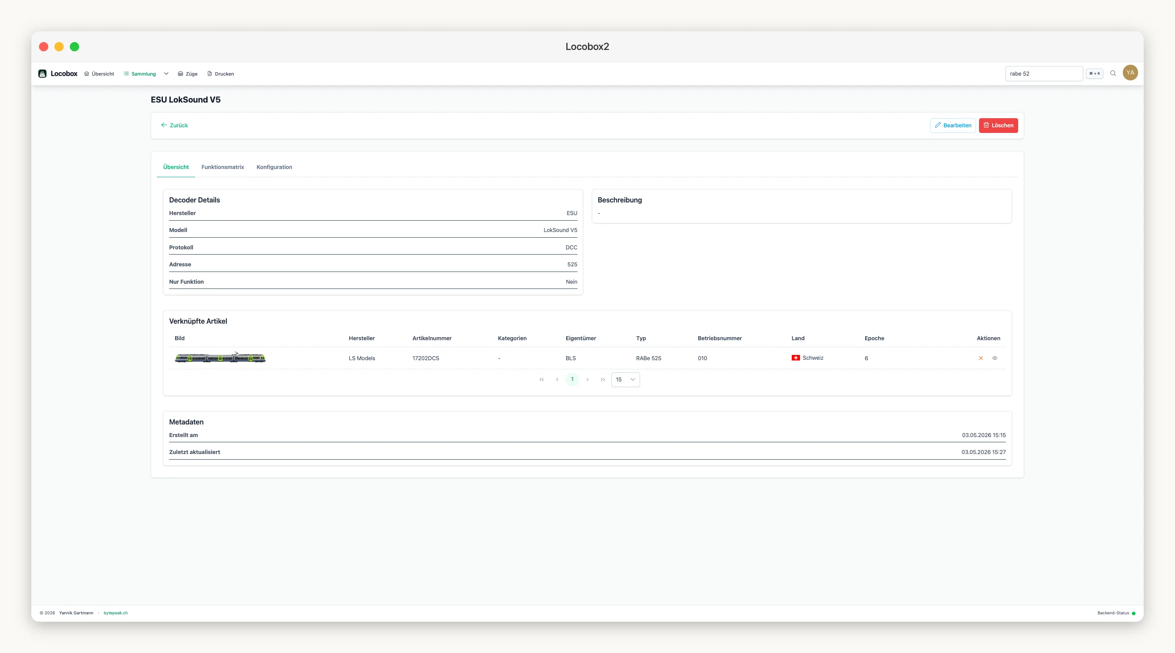The image size is (1175, 653).
Task: Open the Übersicht home navigation item
Action: coord(99,74)
